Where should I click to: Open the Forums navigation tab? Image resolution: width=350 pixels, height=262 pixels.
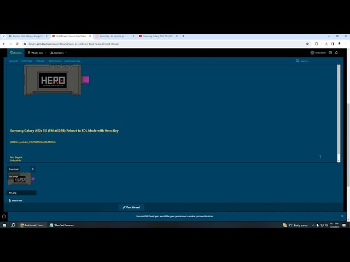16,53
